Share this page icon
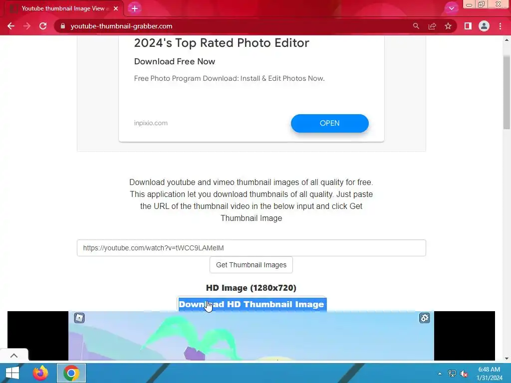511x383 pixels. point(432,26)
